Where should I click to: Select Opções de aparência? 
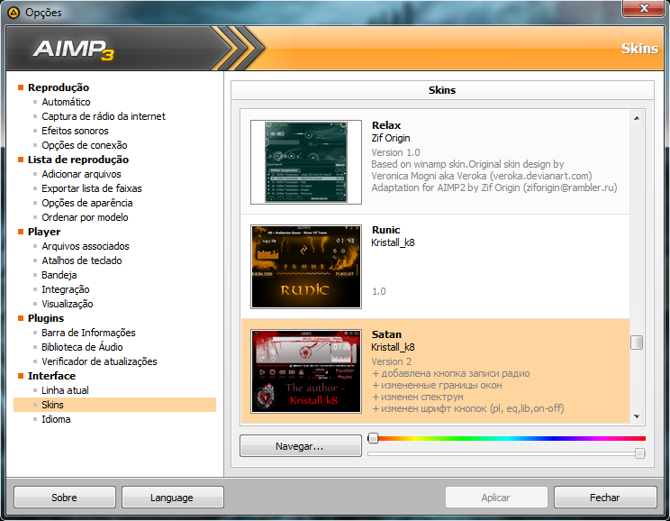tap(87, 203)
